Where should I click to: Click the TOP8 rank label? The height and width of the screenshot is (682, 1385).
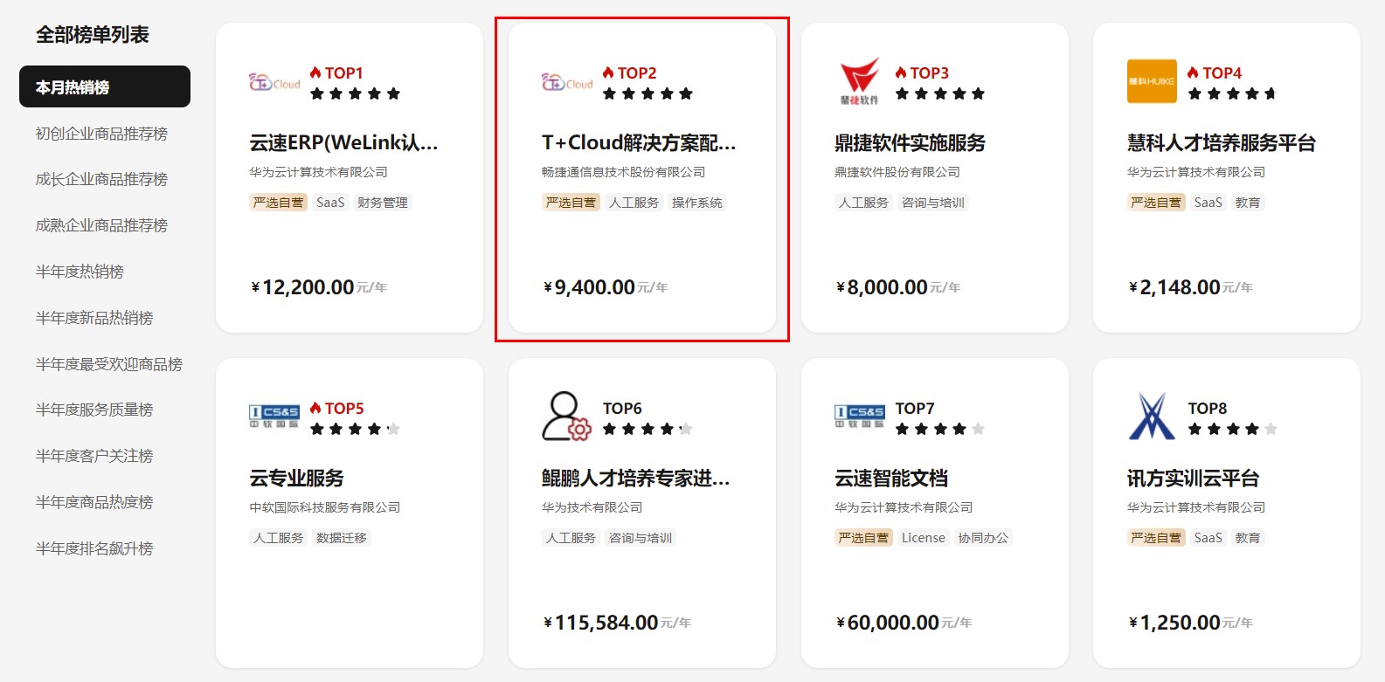click(x=1208, y=408)
